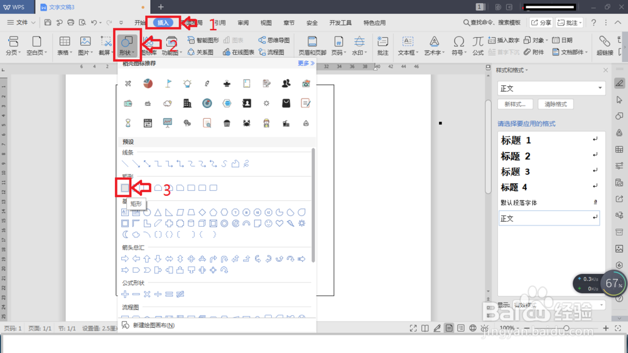This screenshot has width=628, height=353.
Task: Toggle reading mode book icon in status bar
Action: [x=425, y=328]
